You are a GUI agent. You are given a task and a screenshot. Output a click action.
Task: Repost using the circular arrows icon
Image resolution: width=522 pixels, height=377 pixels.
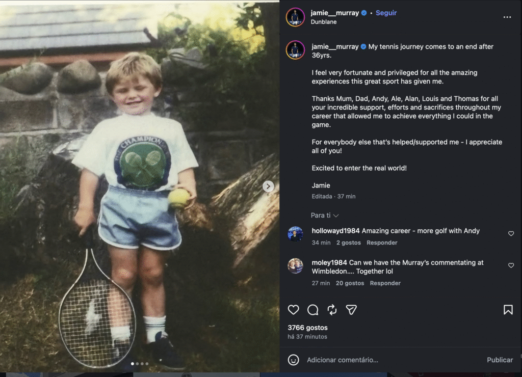(x=332, y=310)
